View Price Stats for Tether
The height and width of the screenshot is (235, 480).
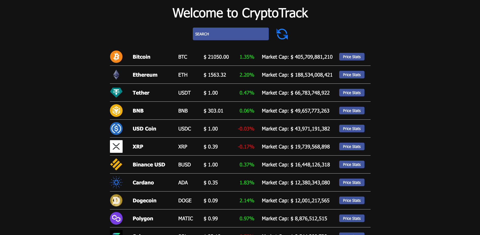pyautogui.click(x=352, y=93)
